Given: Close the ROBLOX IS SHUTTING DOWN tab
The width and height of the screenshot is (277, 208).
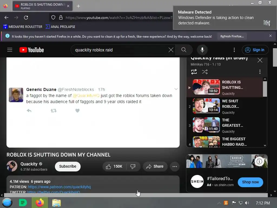Looking at the screenshot, I should [x=68, y=6].
